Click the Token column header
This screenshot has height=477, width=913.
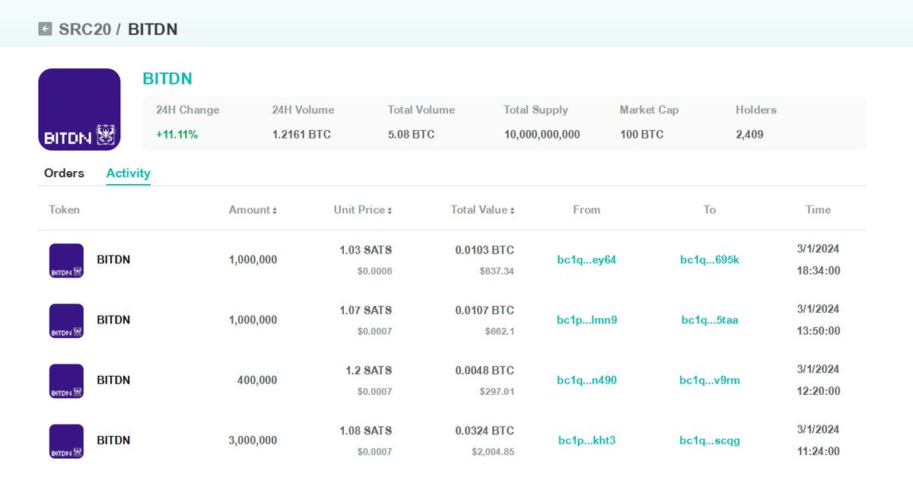point(65,210)
